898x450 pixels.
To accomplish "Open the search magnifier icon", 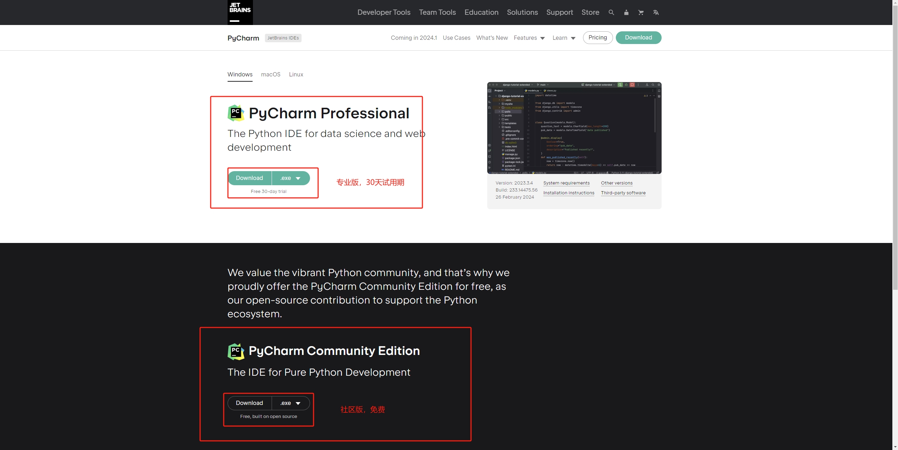I will 611,12.
